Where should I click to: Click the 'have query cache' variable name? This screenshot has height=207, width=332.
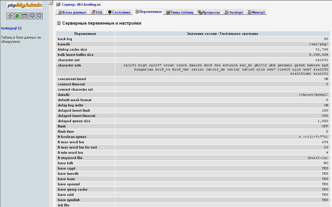tap(73, 190)
